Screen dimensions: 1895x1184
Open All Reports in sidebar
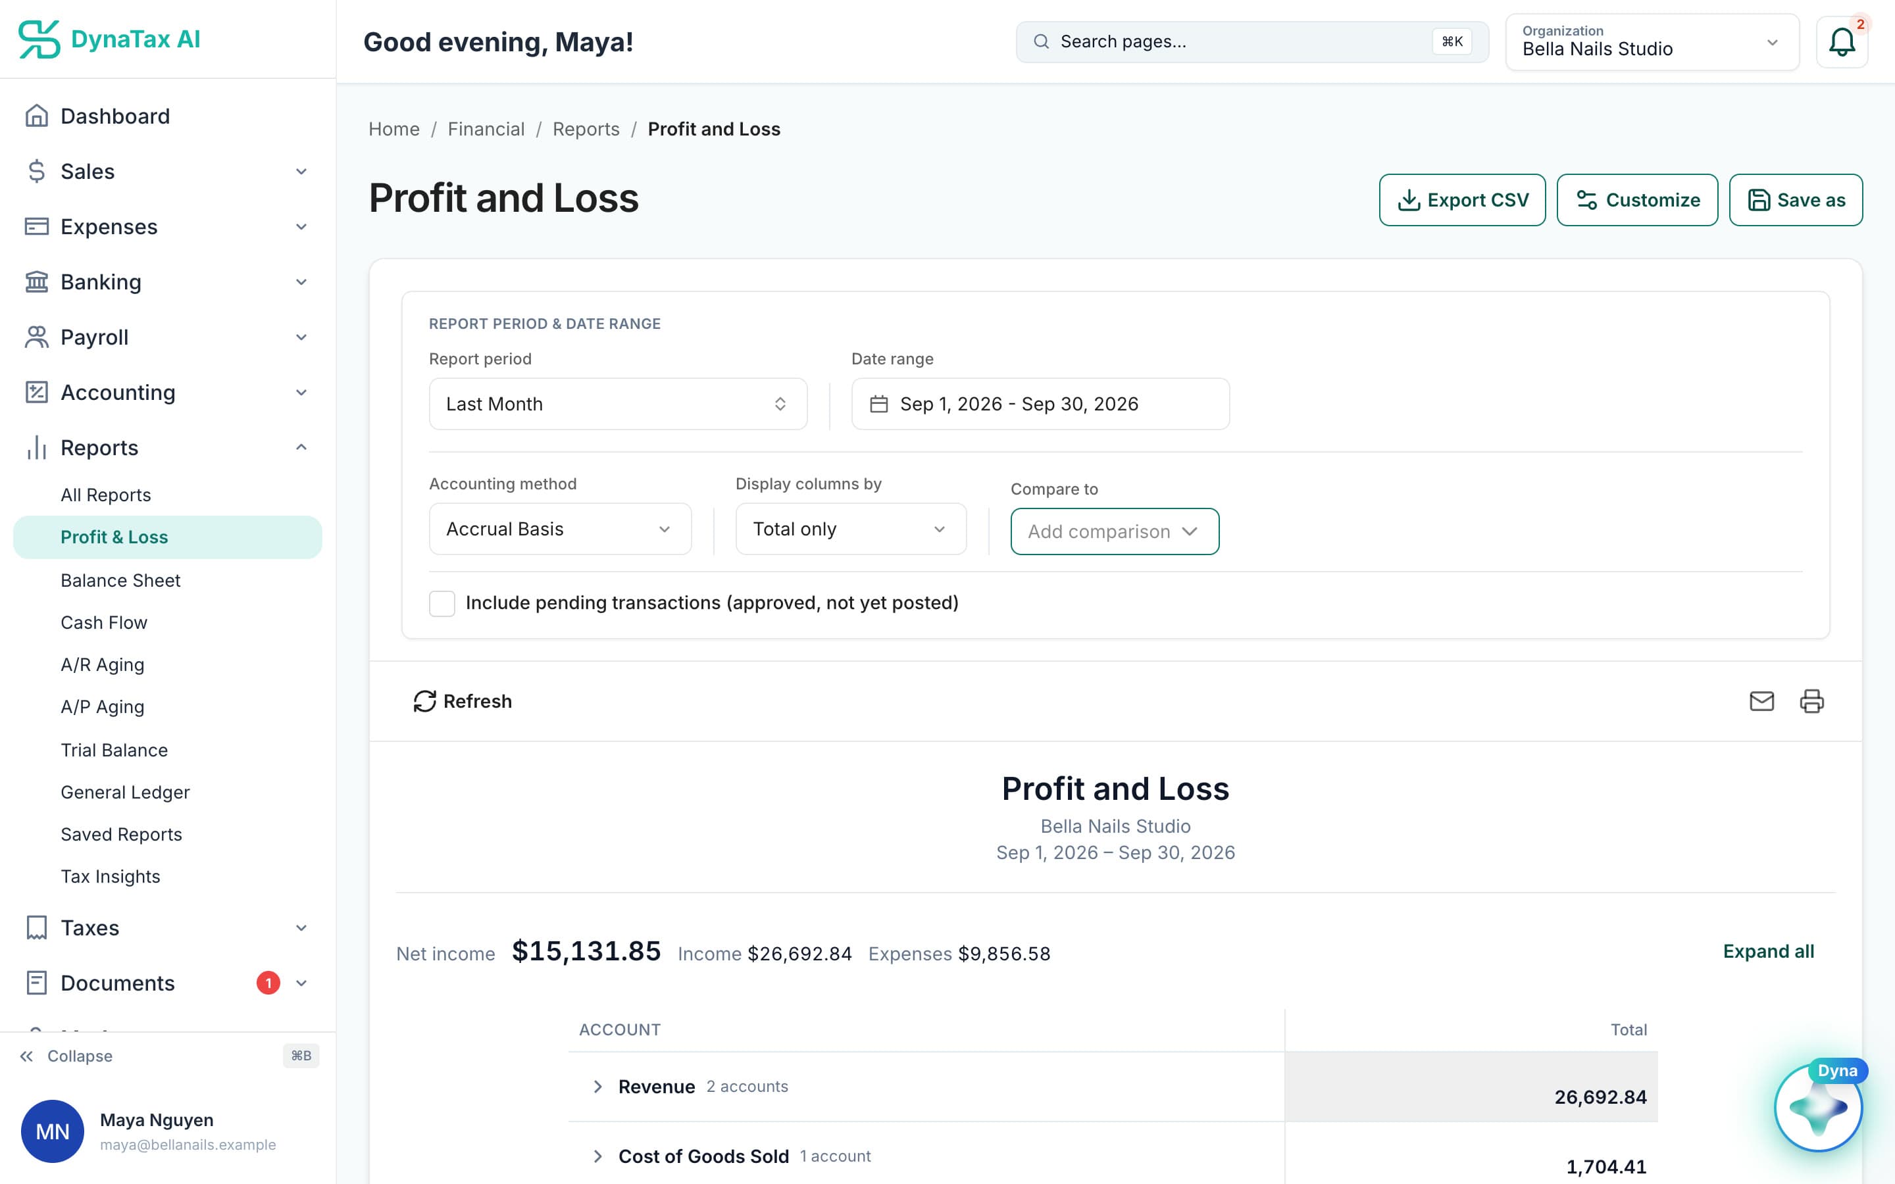(x=106, y=495)
